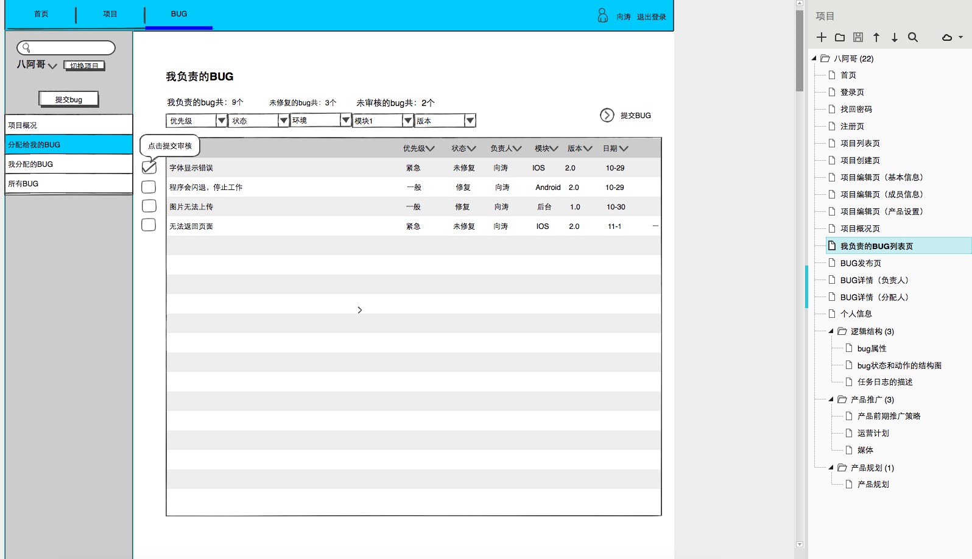Check the 程序会闪退 row checkbox

pos(149,187)
